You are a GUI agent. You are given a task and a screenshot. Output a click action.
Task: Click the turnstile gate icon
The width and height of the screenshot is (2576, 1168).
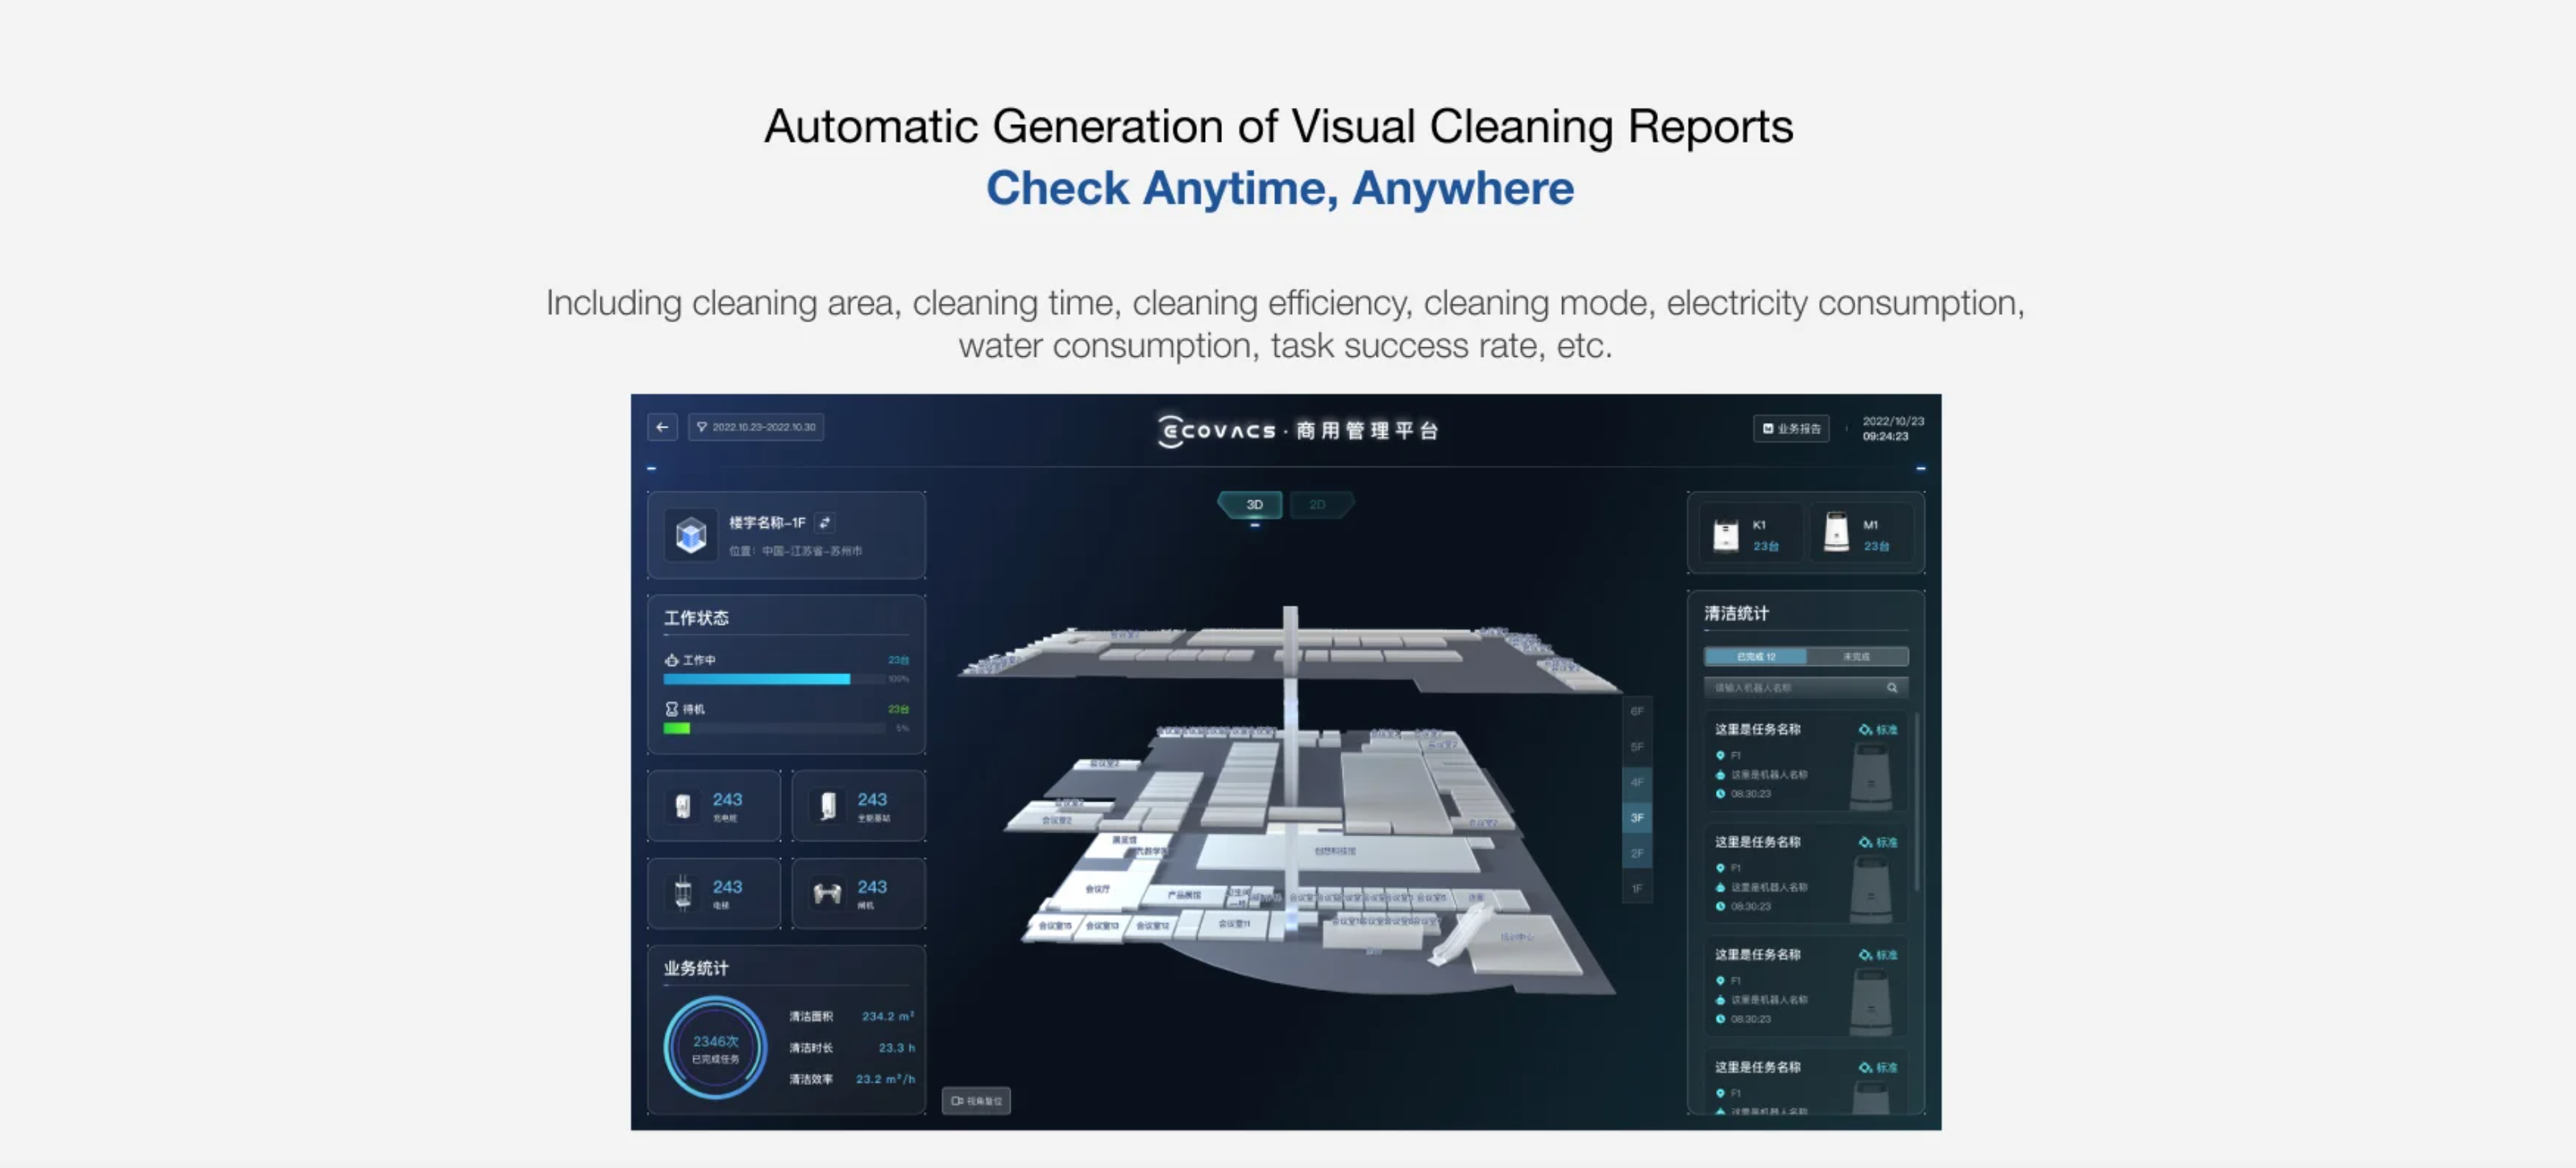coord(828,893)
